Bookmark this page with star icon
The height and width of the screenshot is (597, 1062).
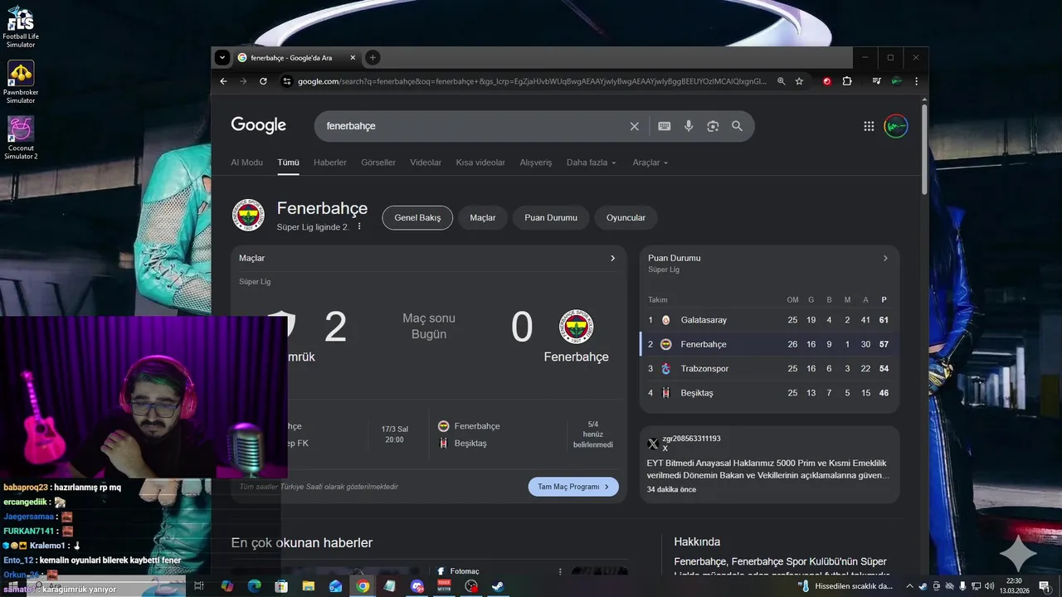[x=799, y=81]
